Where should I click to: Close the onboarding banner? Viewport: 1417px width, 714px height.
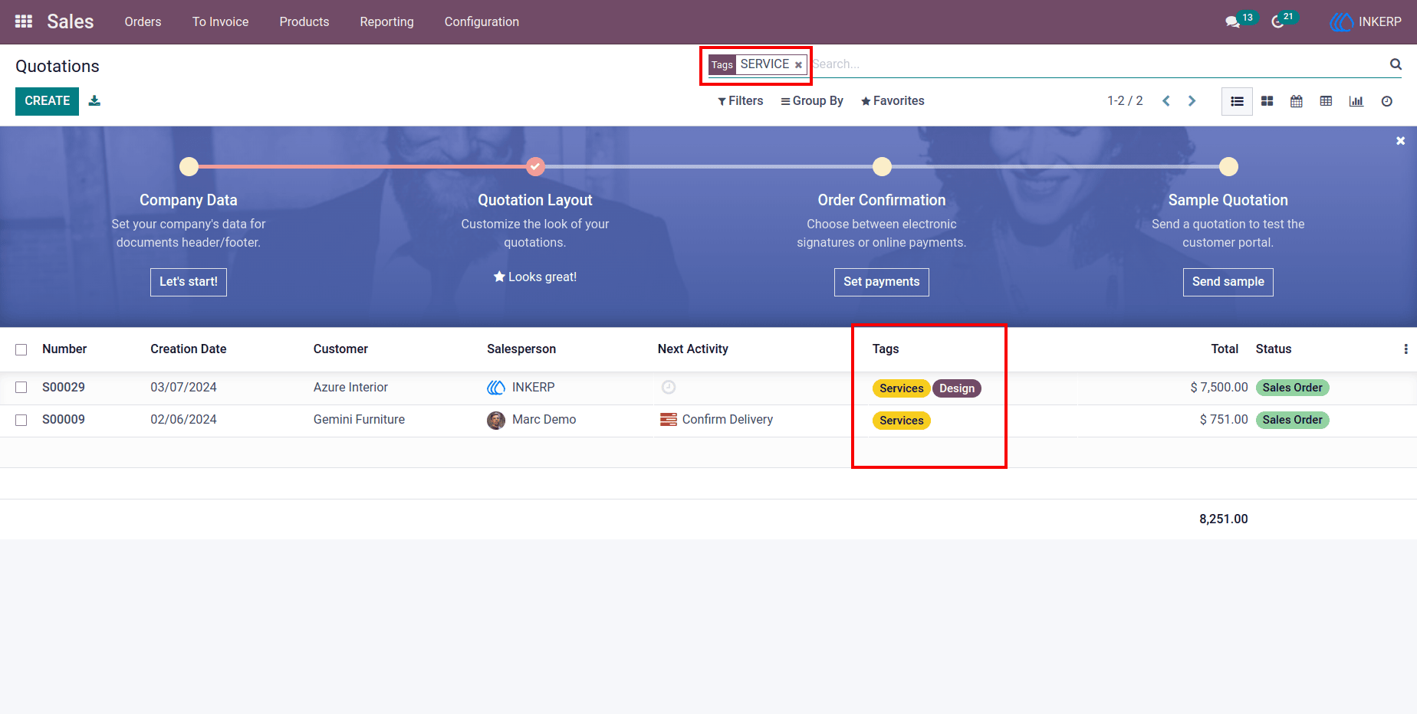click(1400, 141)
